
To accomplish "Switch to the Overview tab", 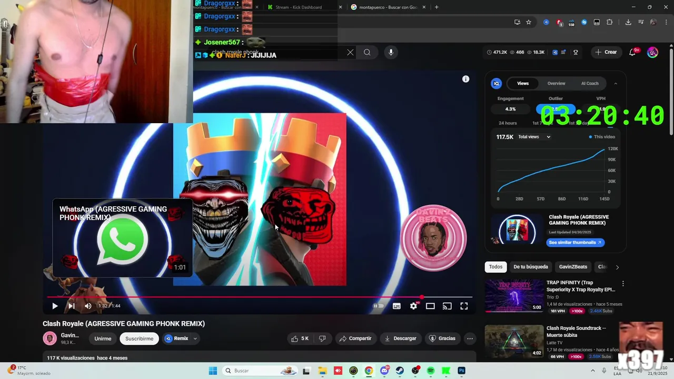I will (556, 83).
